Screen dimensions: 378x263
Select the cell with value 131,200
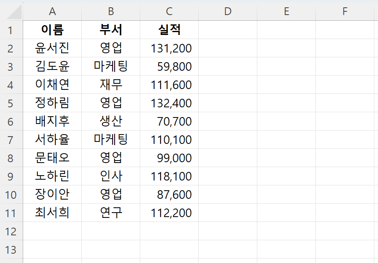169,48
